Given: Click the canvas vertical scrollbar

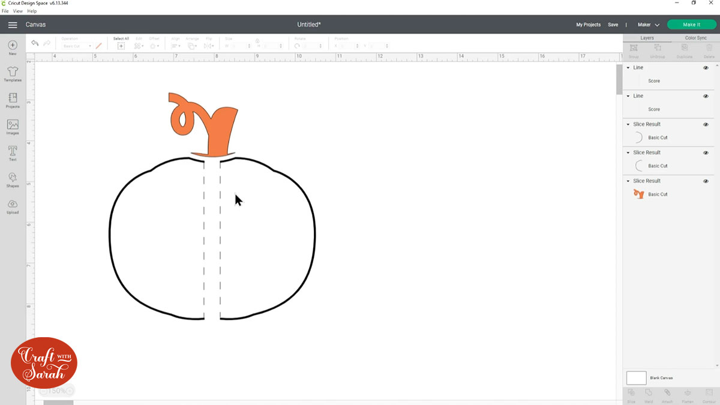Looking at the screenshot, I should point(618,79).
